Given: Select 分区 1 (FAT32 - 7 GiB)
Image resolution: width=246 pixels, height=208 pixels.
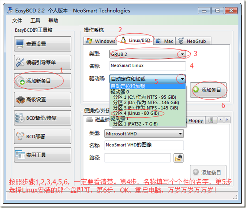Looking at the screenshot, I should (148, 124).
